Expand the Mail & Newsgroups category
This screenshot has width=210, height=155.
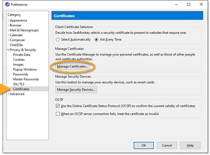(x=8, y=30)
